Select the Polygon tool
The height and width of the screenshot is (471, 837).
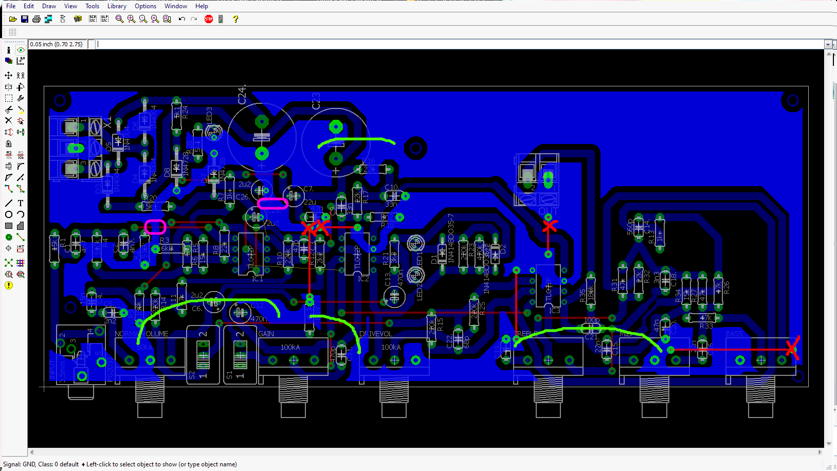21,225
